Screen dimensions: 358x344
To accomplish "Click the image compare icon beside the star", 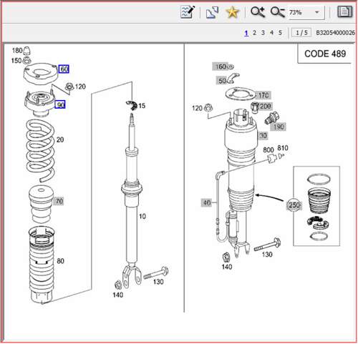I will click(x=212, y=12).
